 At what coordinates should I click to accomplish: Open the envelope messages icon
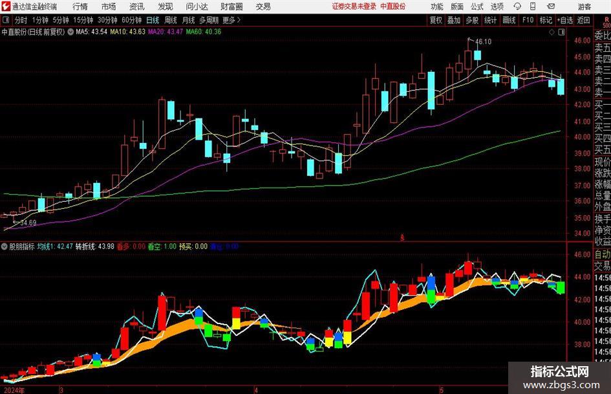(x=551, y=6)
